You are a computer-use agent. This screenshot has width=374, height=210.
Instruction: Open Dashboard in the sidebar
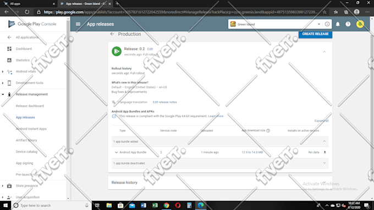24,49
